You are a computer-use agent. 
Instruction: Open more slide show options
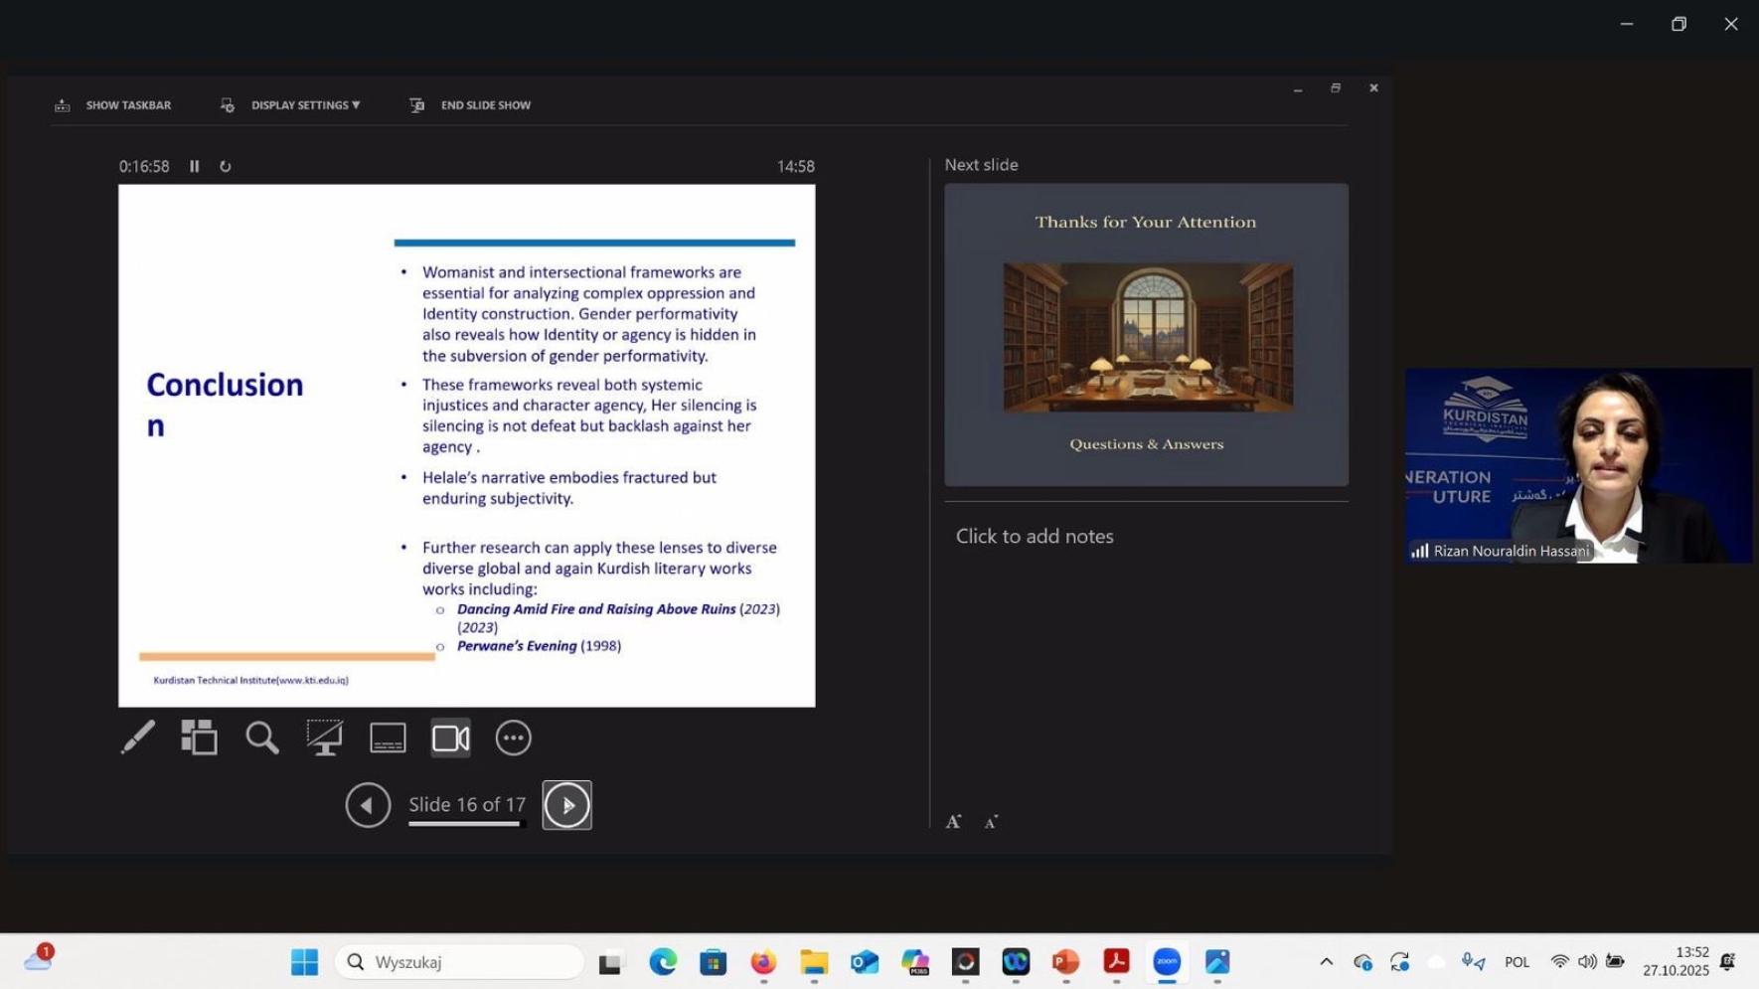513,738
